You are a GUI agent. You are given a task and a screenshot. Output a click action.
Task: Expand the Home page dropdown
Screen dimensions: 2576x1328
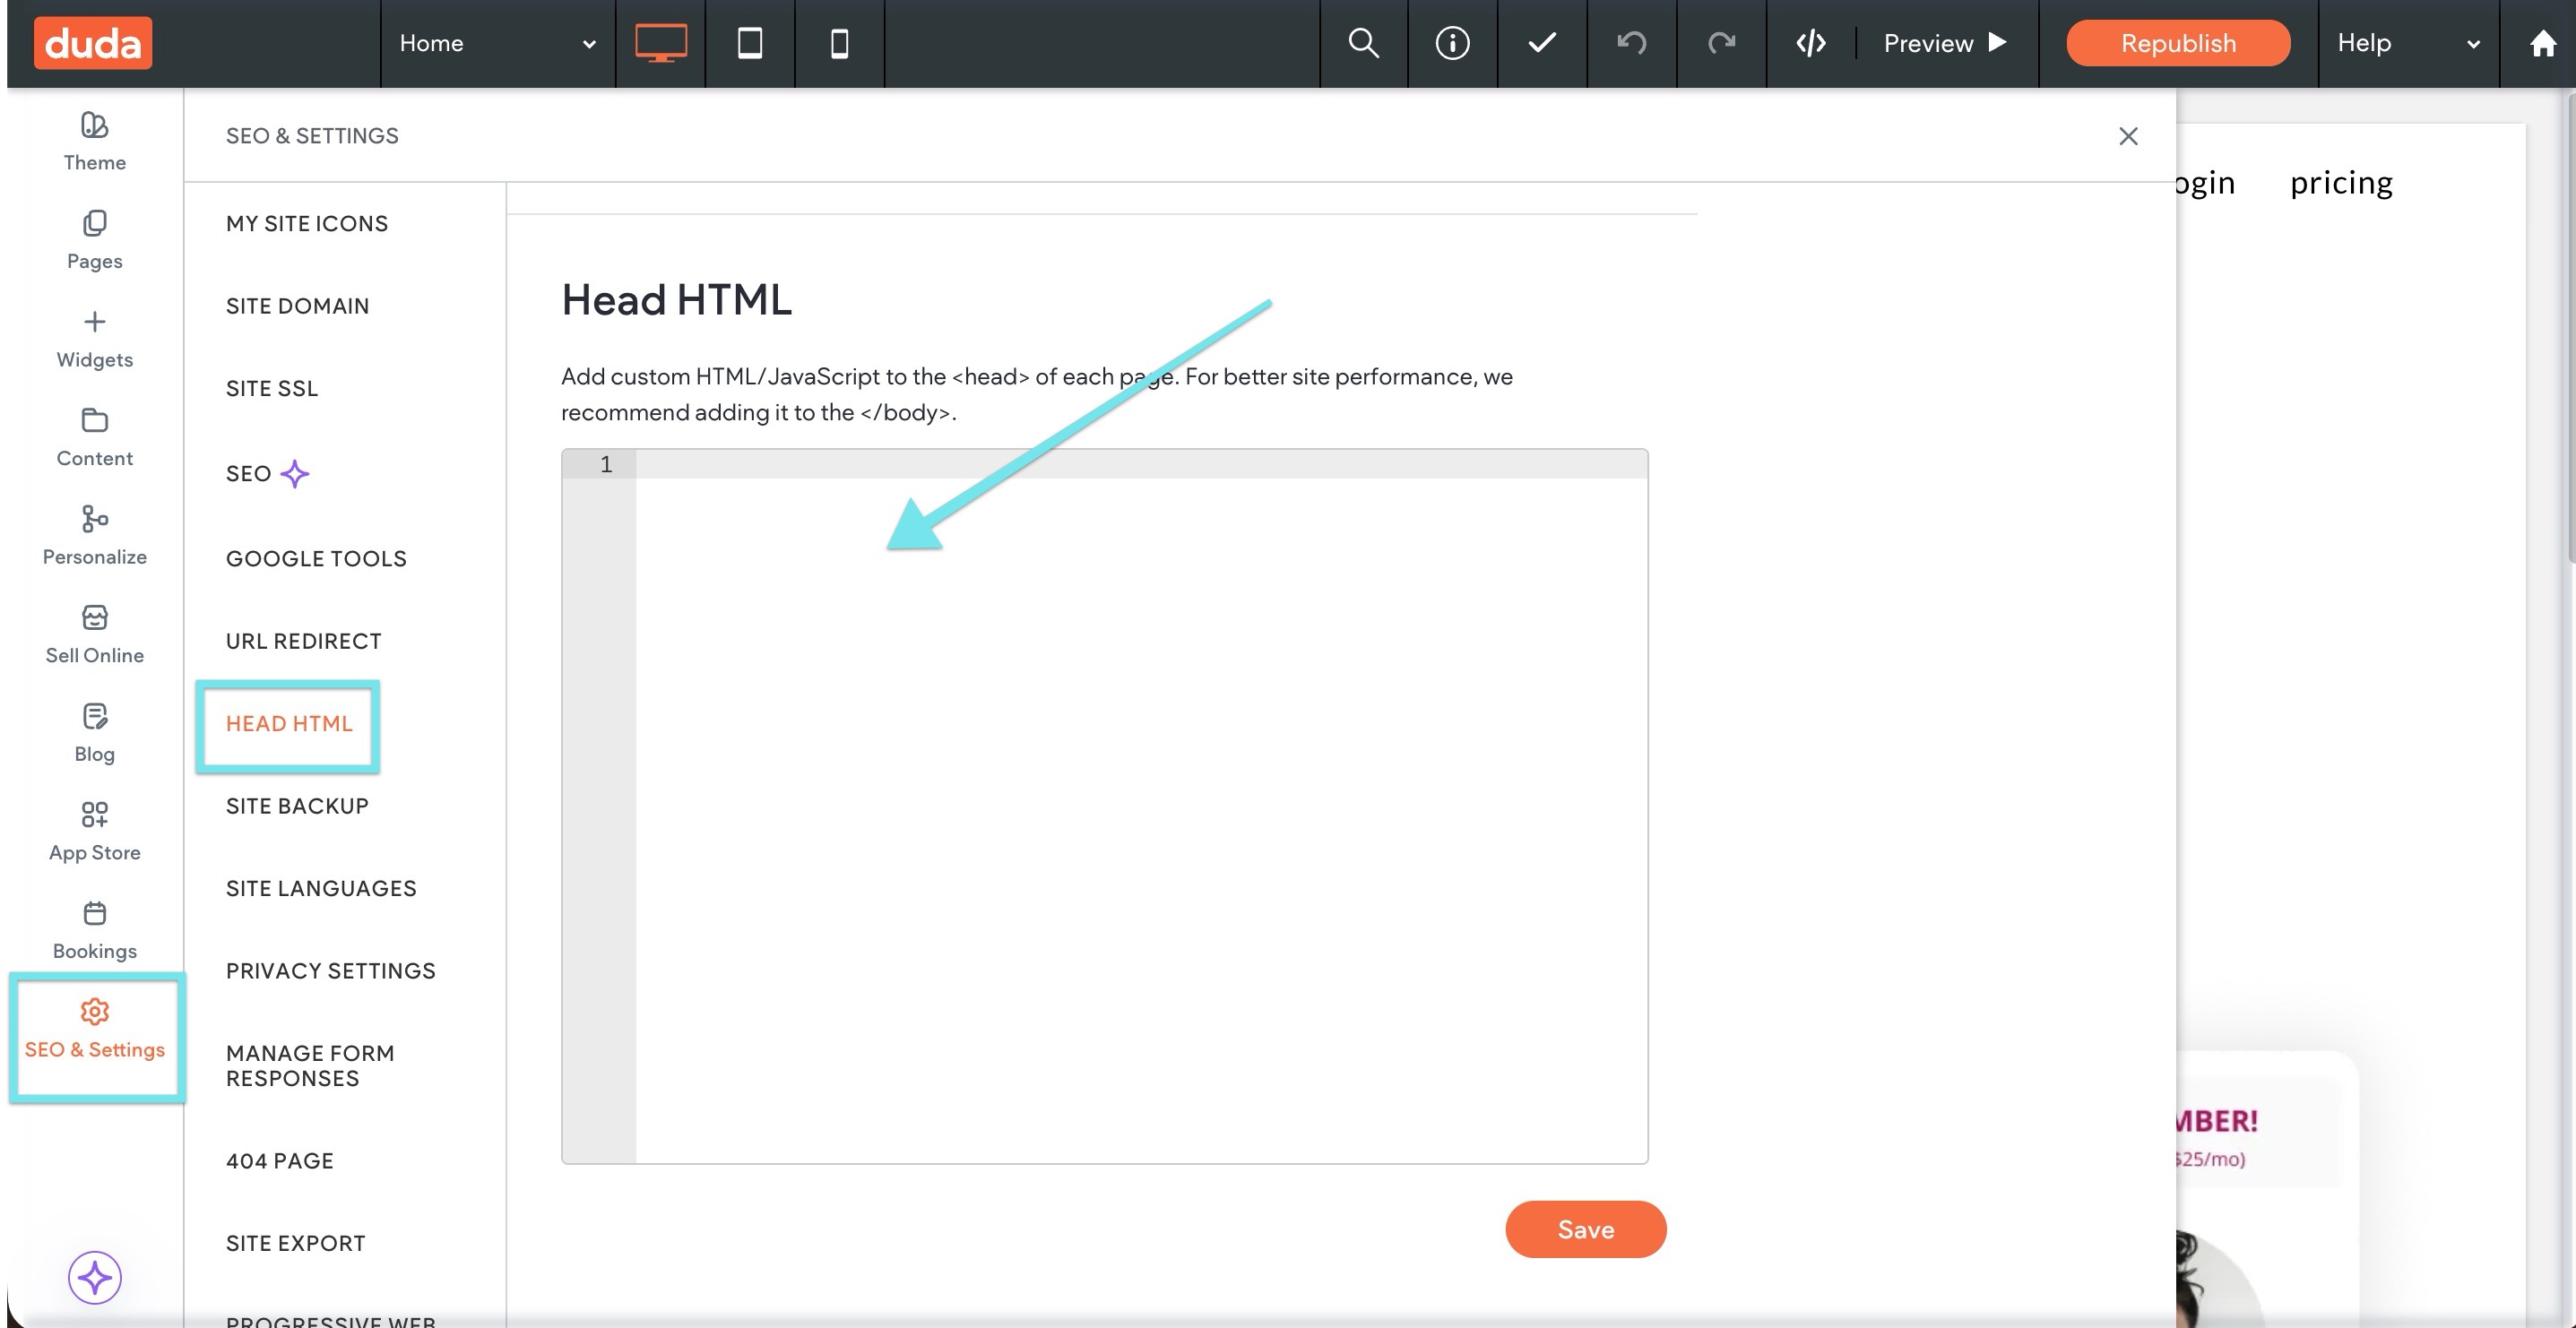pos(497,43)
